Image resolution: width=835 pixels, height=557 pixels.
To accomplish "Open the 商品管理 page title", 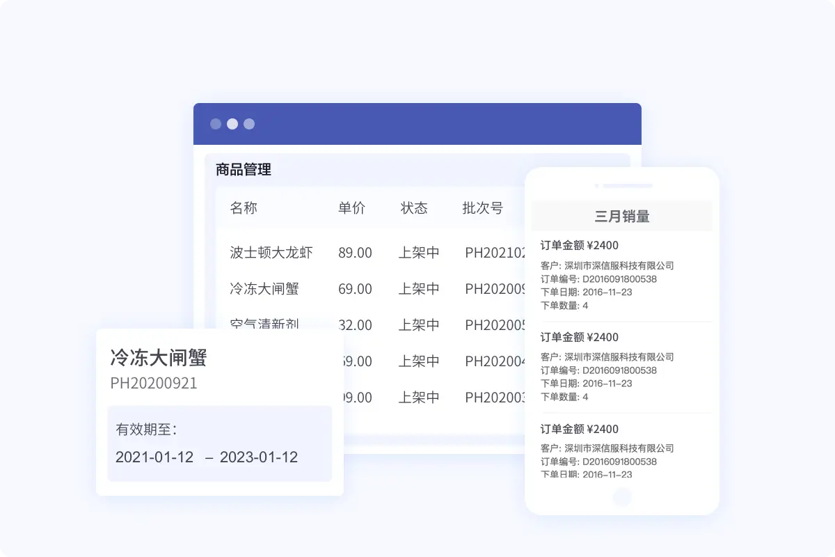I will [243, 170].
